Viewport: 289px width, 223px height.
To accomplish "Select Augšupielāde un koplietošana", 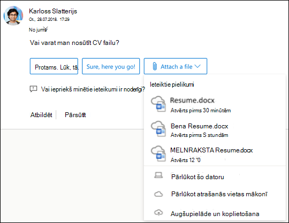I will [215, 213].
